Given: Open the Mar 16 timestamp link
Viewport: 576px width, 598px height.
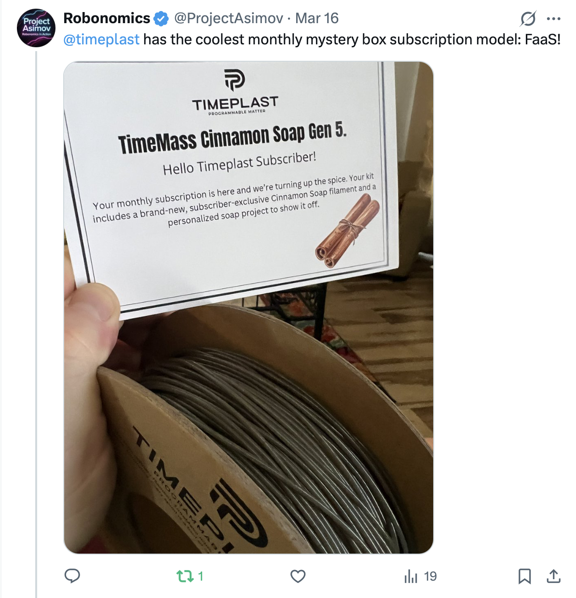Looking at the screenshot, I should click(317, 18).
